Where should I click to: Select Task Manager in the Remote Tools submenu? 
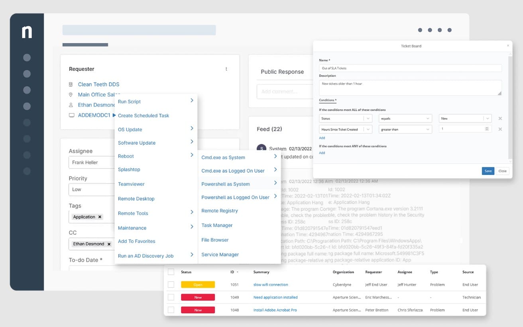(x=217, y=225)
